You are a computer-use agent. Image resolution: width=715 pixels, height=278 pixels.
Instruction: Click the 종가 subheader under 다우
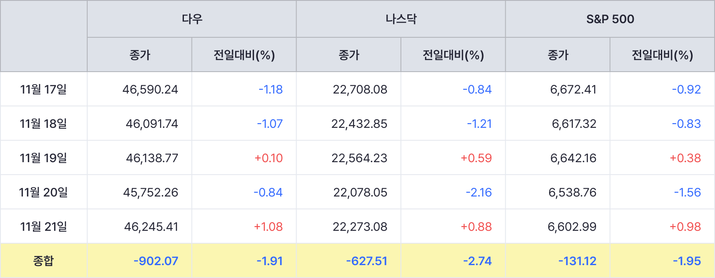tap(140, 55)
